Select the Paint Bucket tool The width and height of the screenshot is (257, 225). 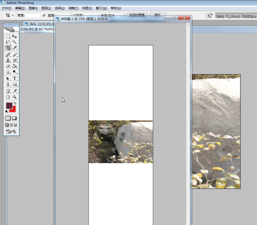coord(15,66)
